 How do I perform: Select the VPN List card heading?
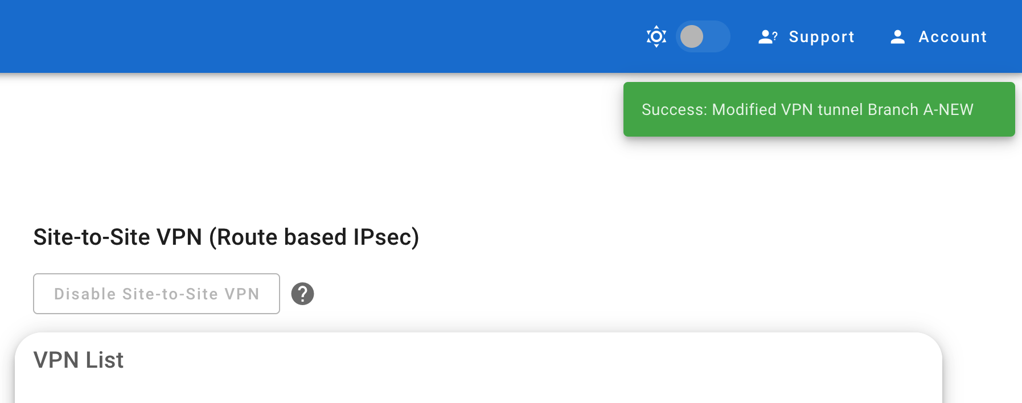coord(79,360)
